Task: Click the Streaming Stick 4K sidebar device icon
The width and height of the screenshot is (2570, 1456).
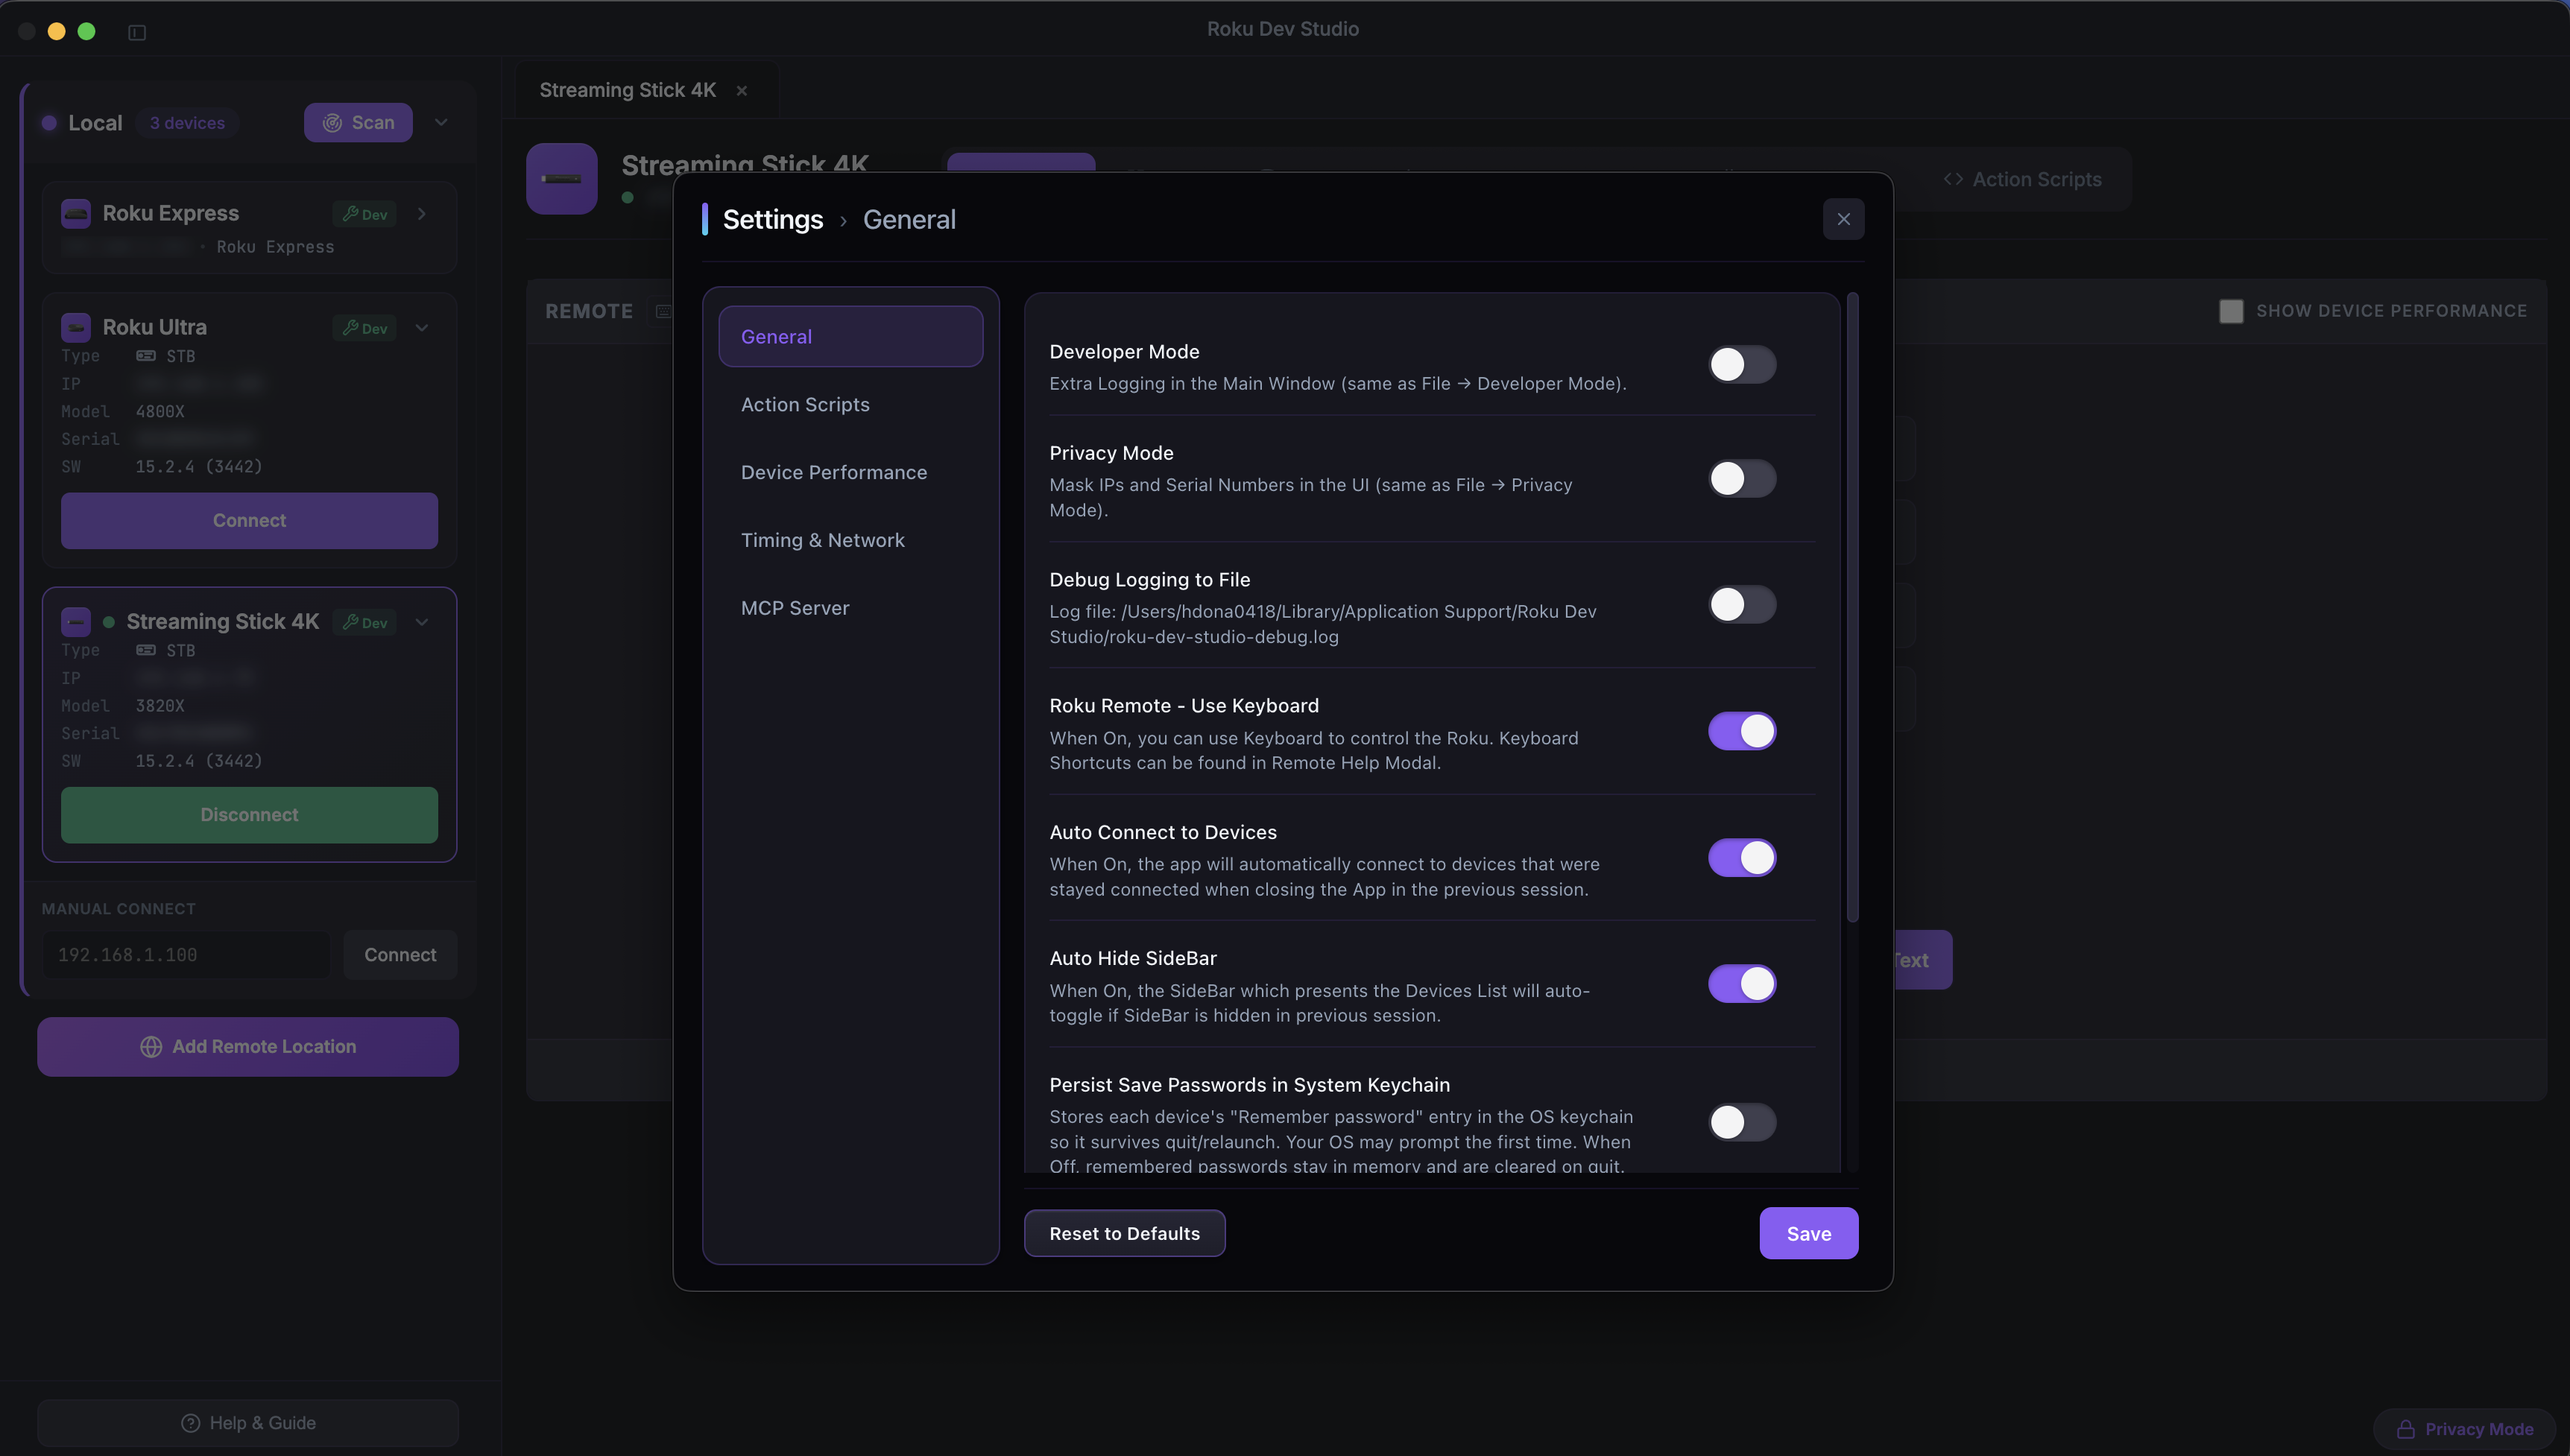Action: click(76, 621)
